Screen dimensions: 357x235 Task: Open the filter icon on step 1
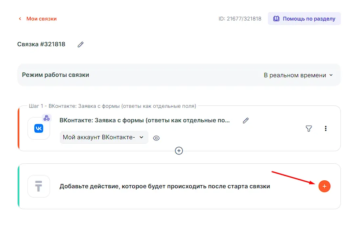(x=309, y=129)
